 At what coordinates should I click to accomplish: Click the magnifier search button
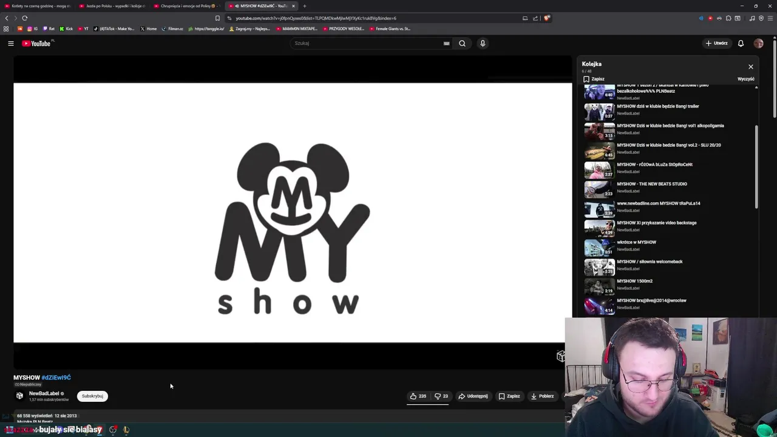462,43
